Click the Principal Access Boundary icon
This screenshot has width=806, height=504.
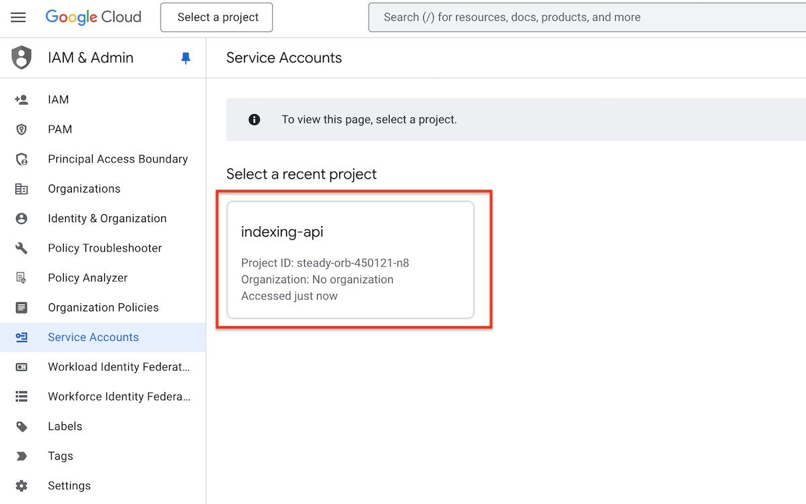21,159
